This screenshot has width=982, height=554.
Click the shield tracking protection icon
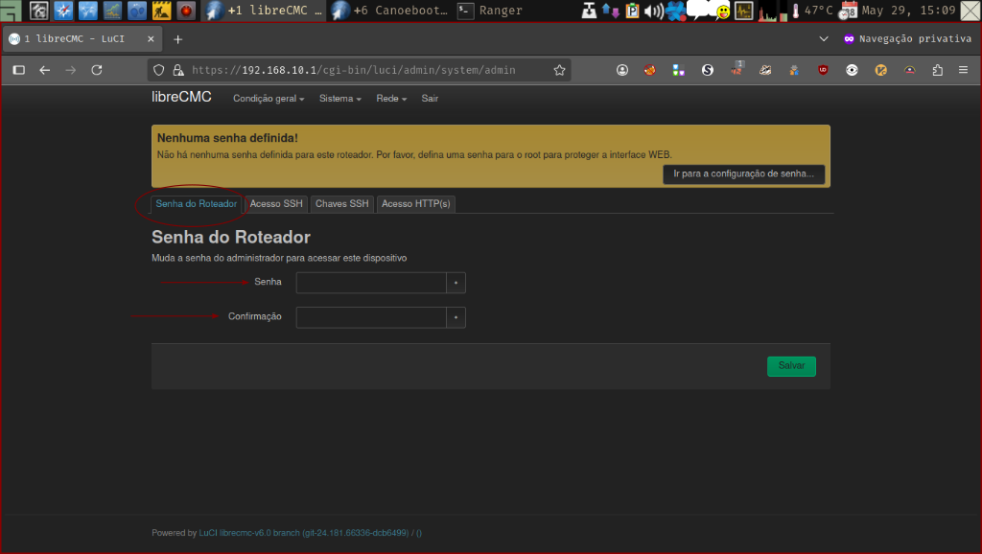click(160, 69)
